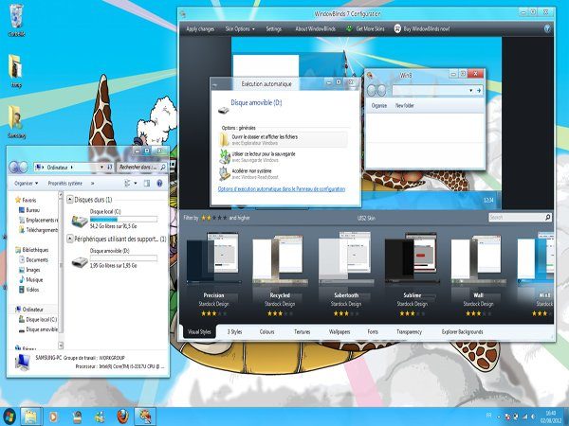Viewport: 569px width, 426px height.
Task: Click the Windows Start orb
Action: 9,417
